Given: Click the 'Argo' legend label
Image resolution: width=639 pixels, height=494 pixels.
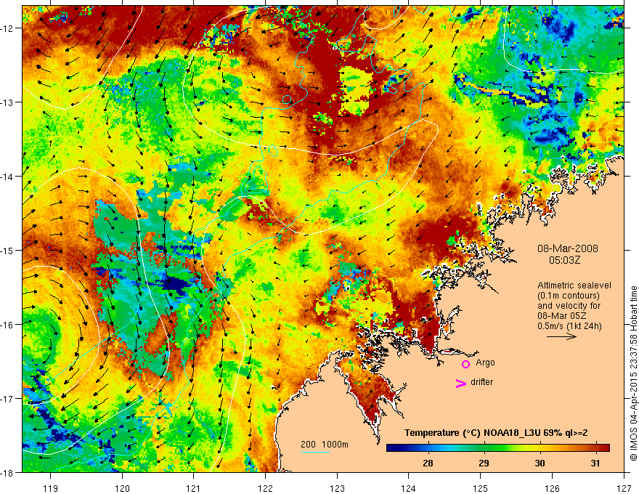Looking at the screenshot, I should [x=485, y=363].
